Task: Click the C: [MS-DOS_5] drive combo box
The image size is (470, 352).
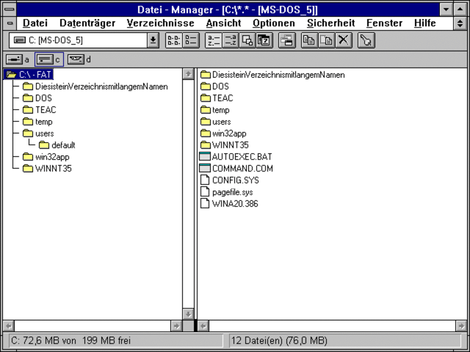Action: (84, 40)
